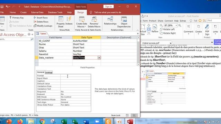The height and width of the screenshot is (124, 221).
Task: Open the Indexes window
Action: (69, 21)
